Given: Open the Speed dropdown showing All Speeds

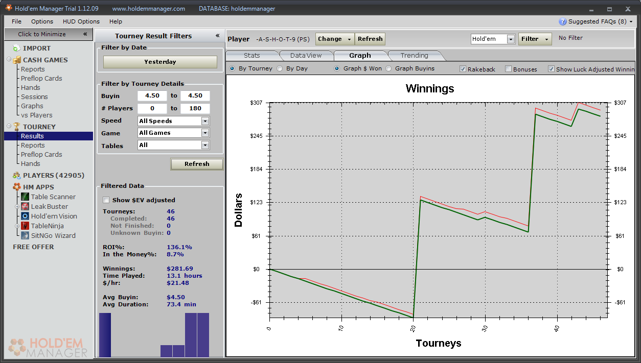Looking at the screenshot, I should click(x=205, y=121).
